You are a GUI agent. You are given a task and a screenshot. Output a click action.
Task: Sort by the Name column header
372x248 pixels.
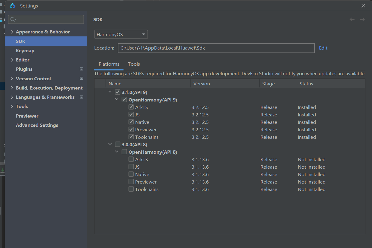point(148,84)
